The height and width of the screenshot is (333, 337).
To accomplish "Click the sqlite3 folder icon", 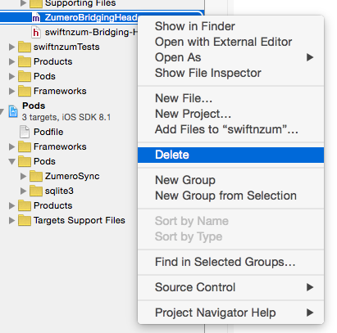I will pyautogui.click(x=36, y=191).
